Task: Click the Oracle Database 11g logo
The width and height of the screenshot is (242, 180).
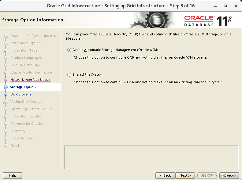Action: (208, 21)
